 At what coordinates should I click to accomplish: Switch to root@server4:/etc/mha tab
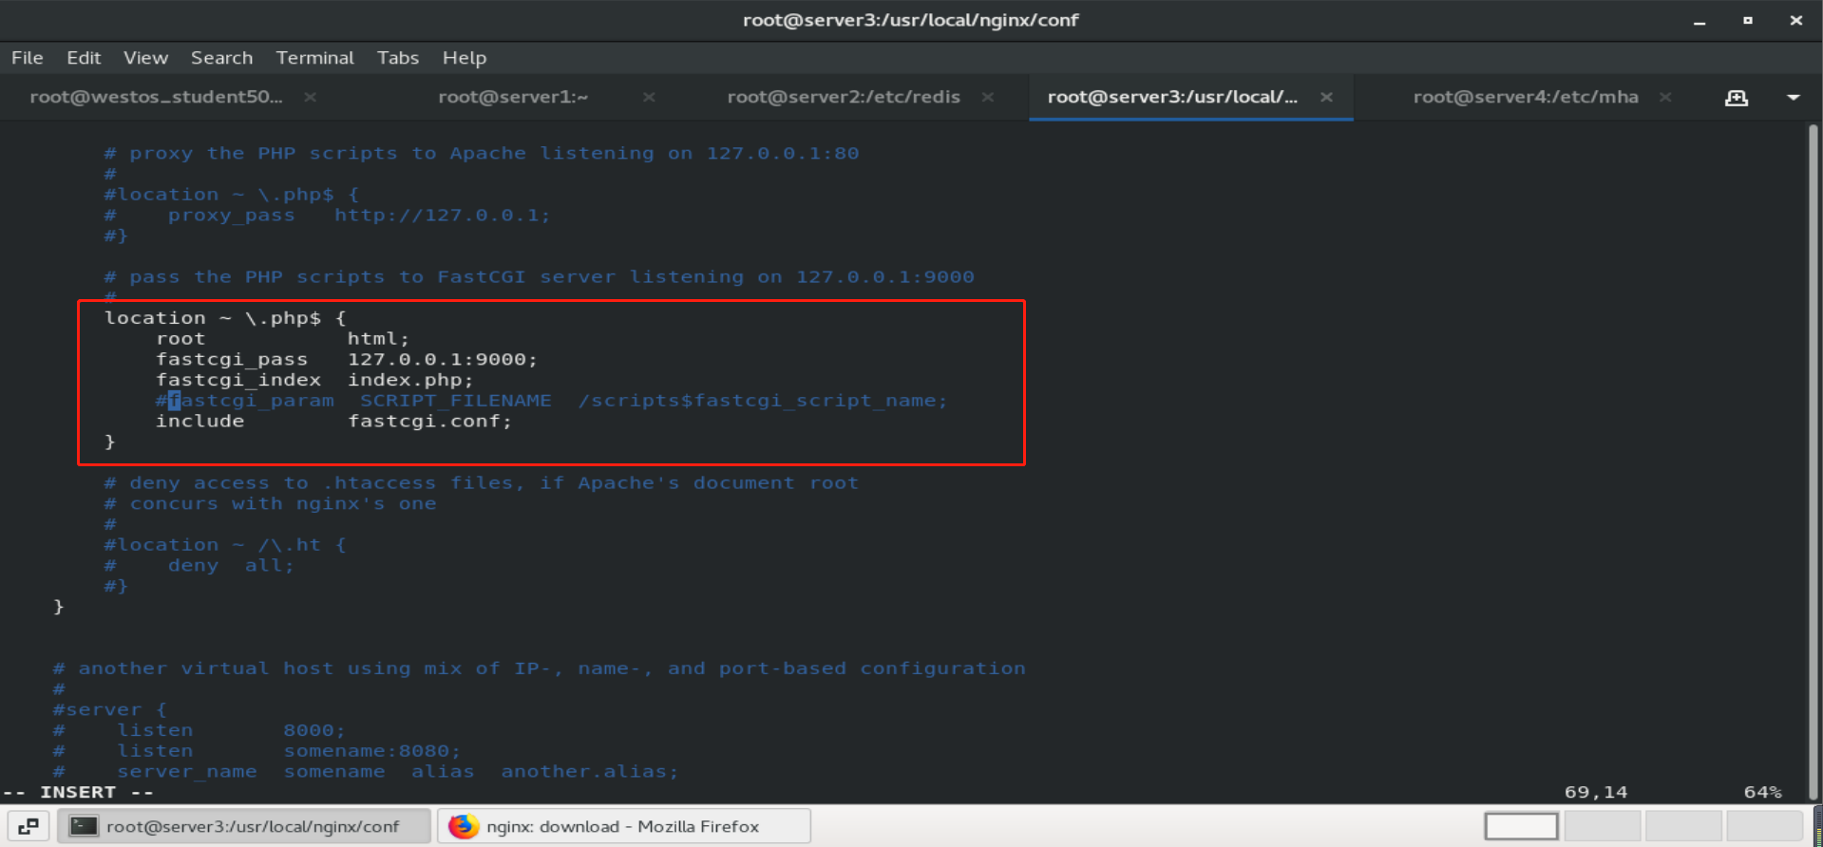pos(1526,97)
